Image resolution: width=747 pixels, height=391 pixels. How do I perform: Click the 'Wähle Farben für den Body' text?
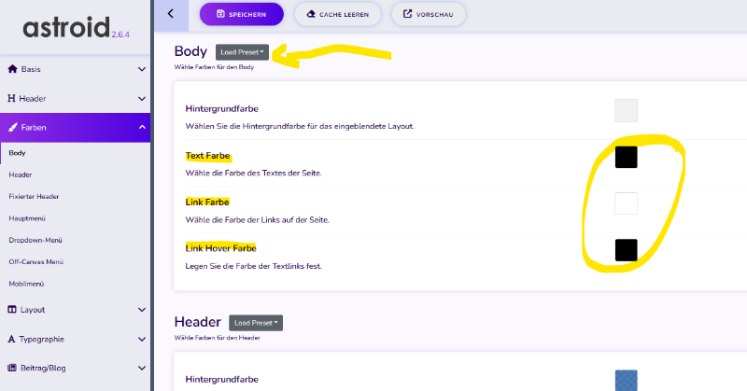tap(214, 67)
